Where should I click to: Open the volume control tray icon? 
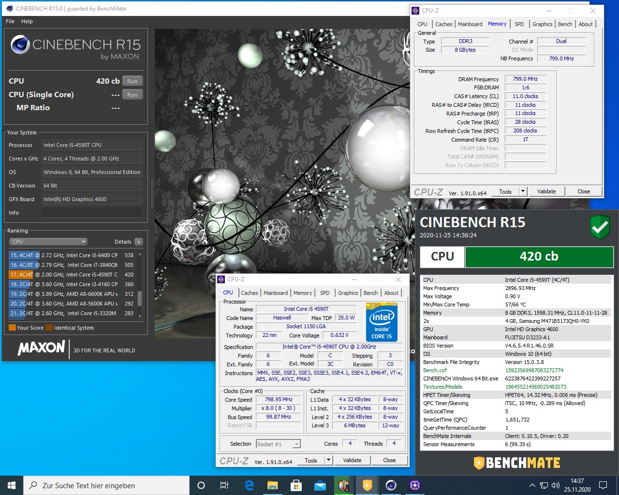tap(556, 485)
